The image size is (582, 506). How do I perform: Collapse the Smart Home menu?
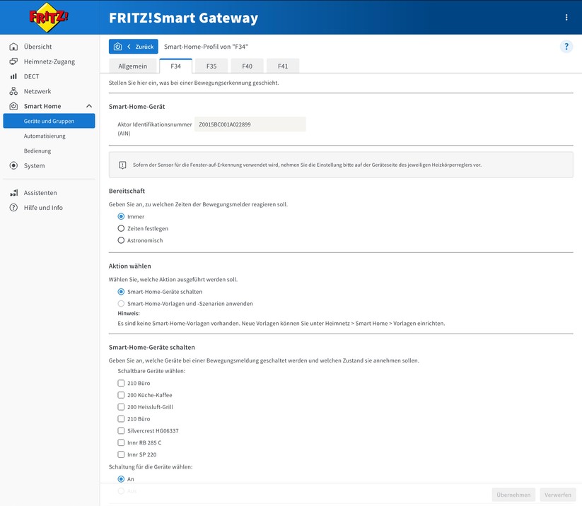tap(89, 105)
